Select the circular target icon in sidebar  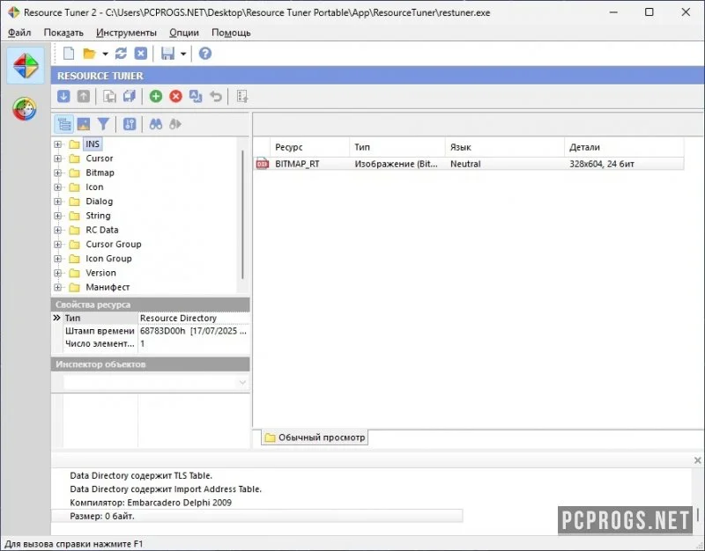[x=25, y=108]
